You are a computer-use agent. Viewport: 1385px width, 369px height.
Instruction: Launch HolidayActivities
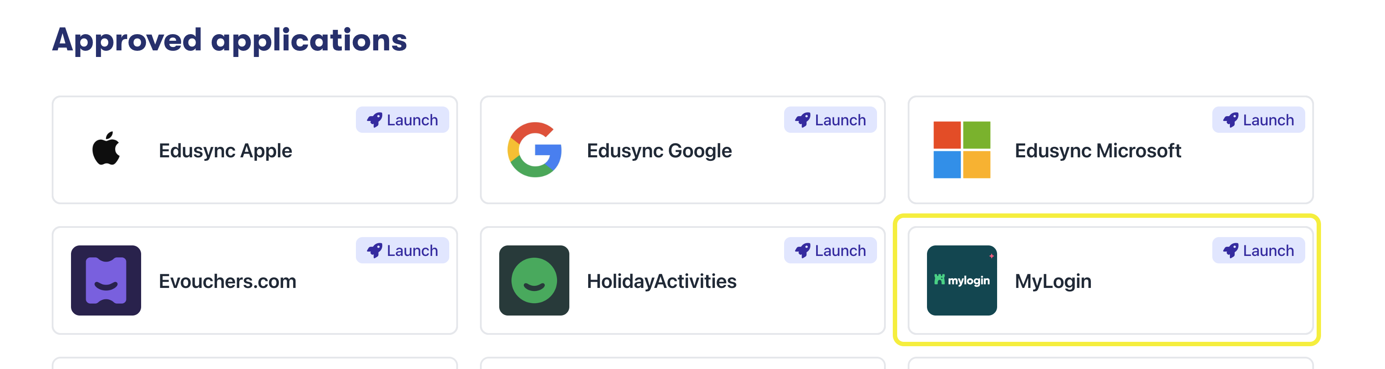pos(830,250)
